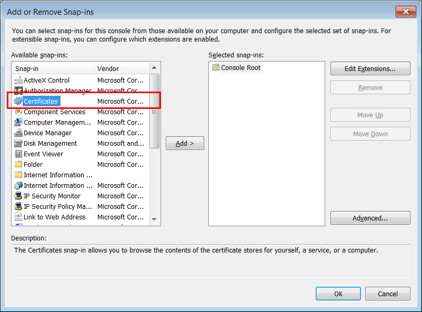Click the snap-ins list scrollbar thumb

pos(154,111)
